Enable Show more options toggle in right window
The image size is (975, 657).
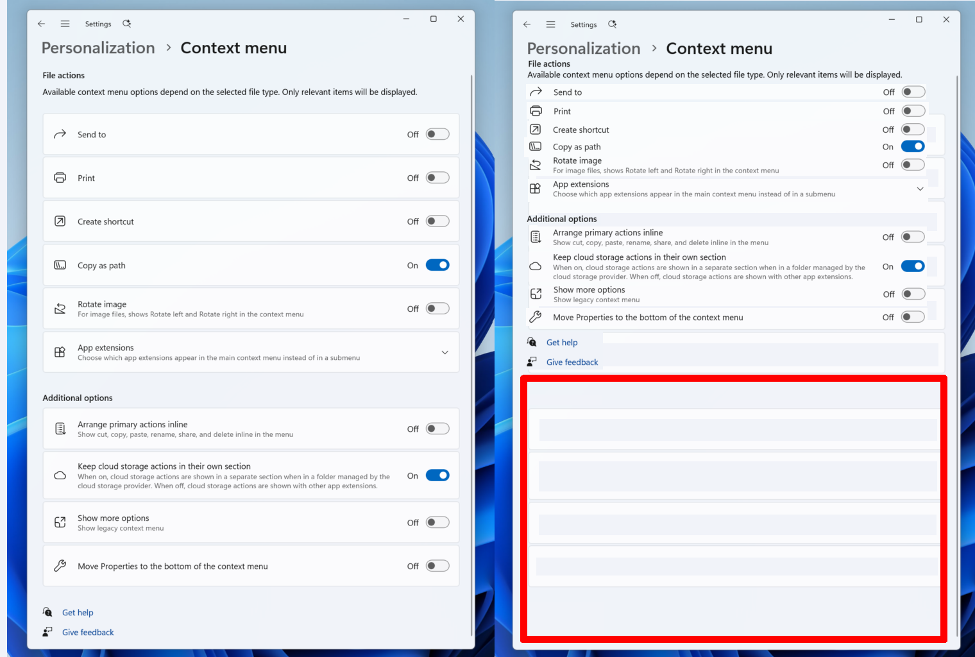pos(913,294)
